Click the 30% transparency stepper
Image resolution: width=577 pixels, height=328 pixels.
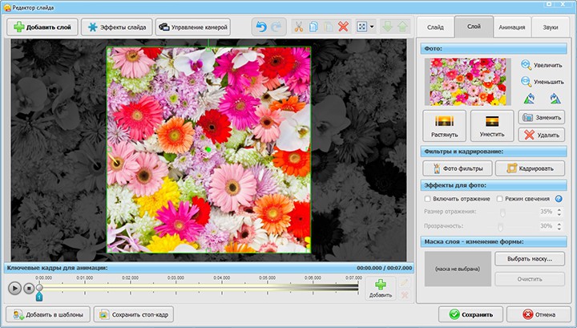[x=559, y=226]
